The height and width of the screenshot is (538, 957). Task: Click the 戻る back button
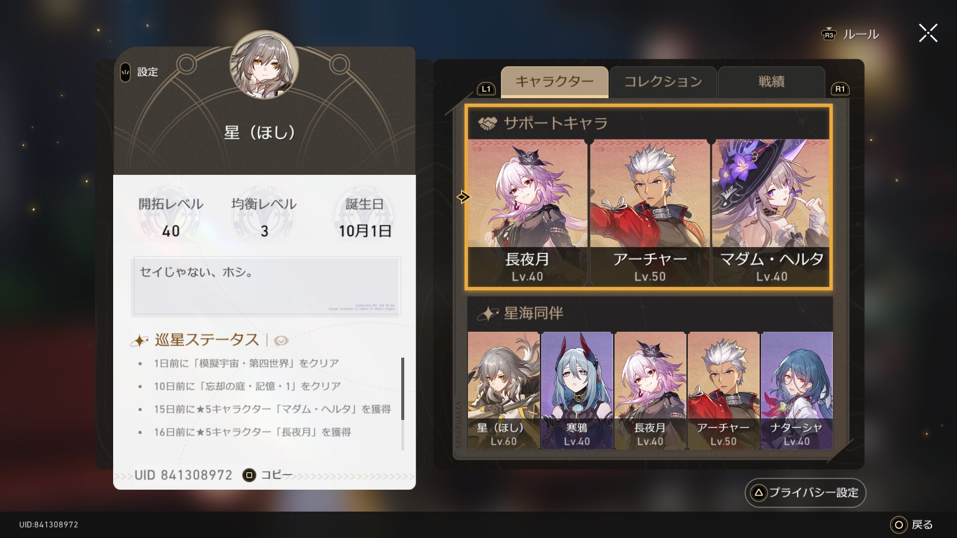[912, 525]
